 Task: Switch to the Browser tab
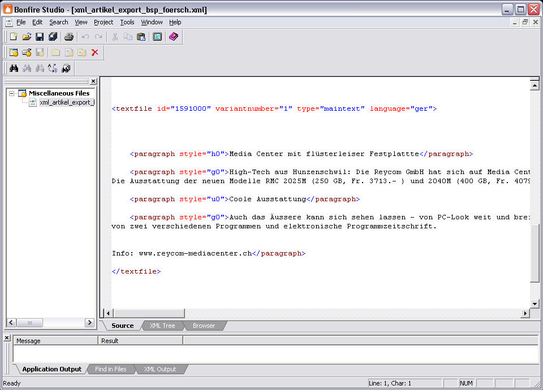point(204,326)
